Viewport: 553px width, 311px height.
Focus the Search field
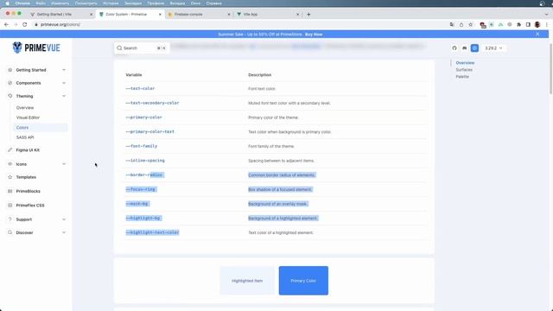(142, 48)
